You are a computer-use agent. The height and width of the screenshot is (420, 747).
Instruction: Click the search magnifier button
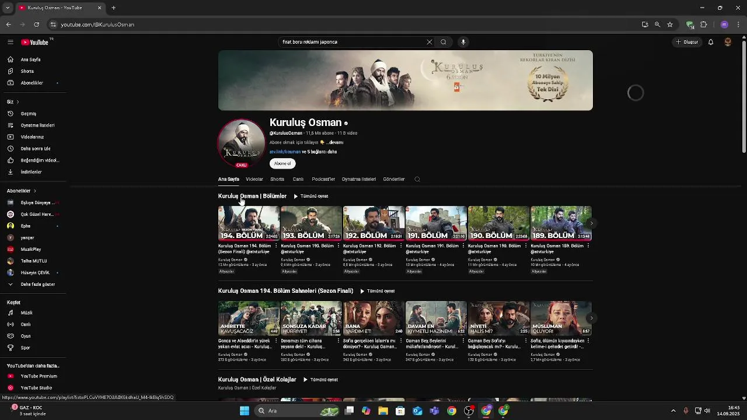(x=444, y=42)
